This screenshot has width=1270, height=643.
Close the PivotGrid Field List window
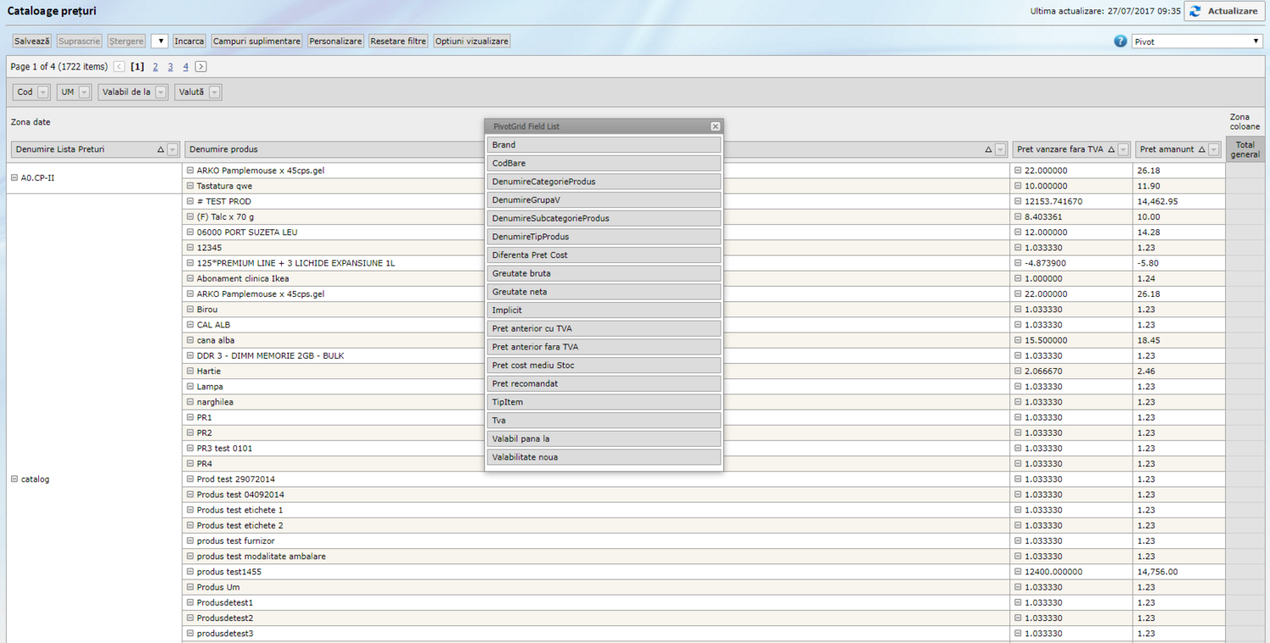(x=715, y=126)
